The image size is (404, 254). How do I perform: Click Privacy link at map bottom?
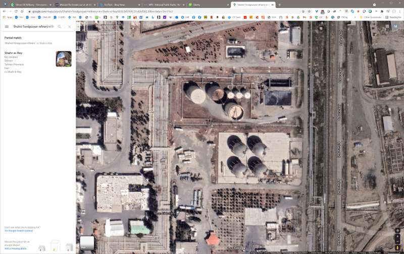click(x=363, y=252)
